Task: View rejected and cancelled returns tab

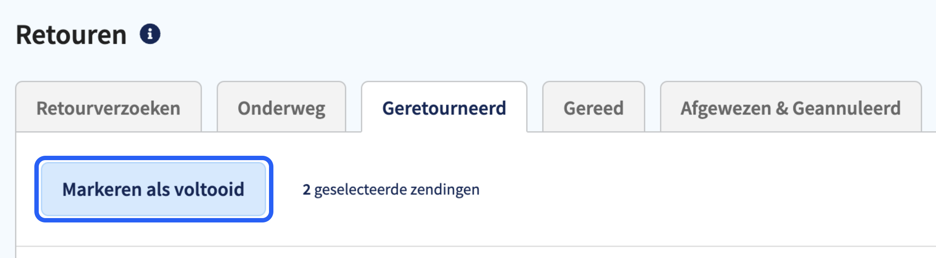Action: [x=791, y=107]
